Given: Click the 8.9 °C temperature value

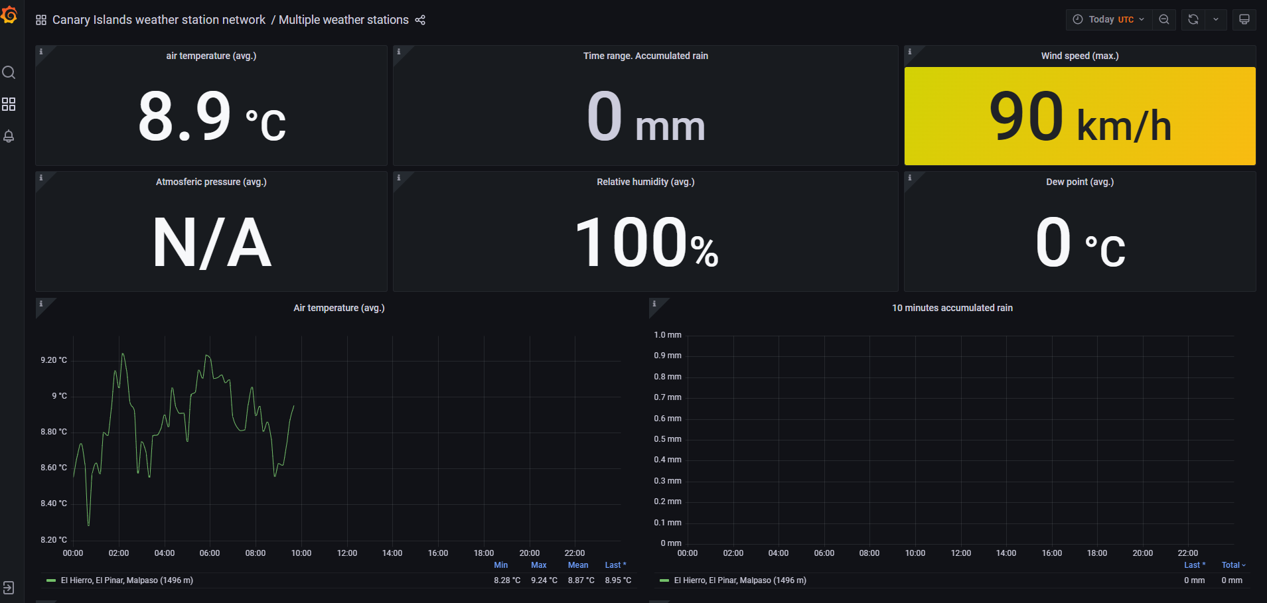Looking at the screenshot, I should (x=211, y=117).
